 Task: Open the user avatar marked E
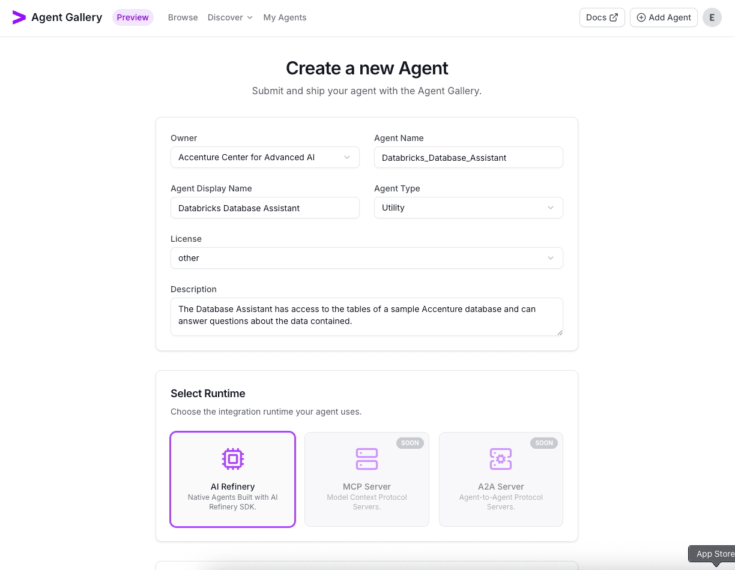click(x=712, y=17)
